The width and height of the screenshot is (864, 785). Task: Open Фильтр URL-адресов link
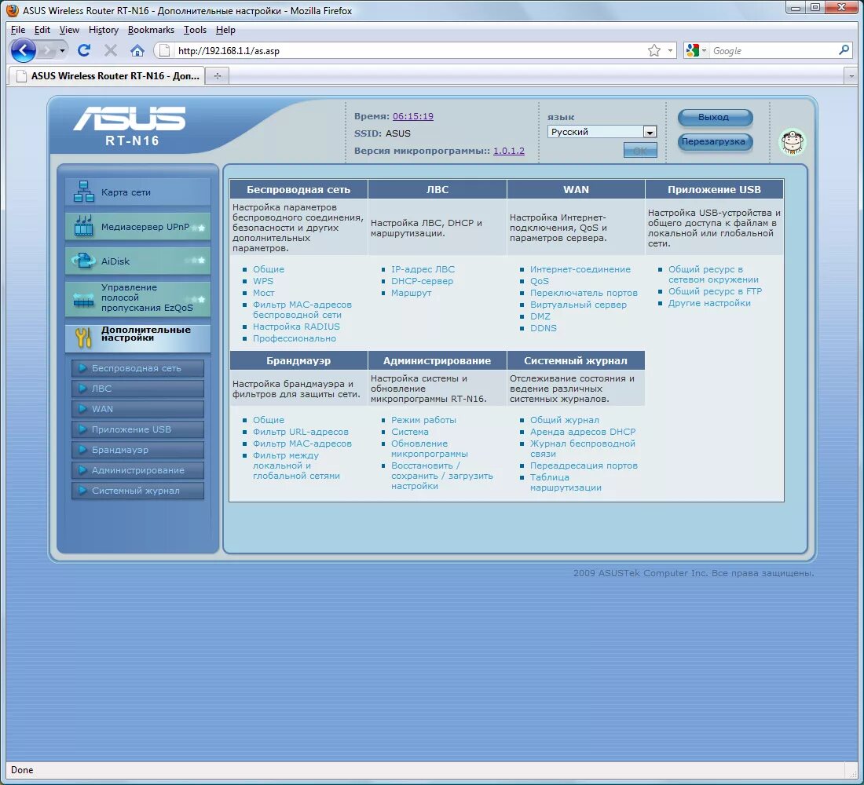(x=300, y=432)
